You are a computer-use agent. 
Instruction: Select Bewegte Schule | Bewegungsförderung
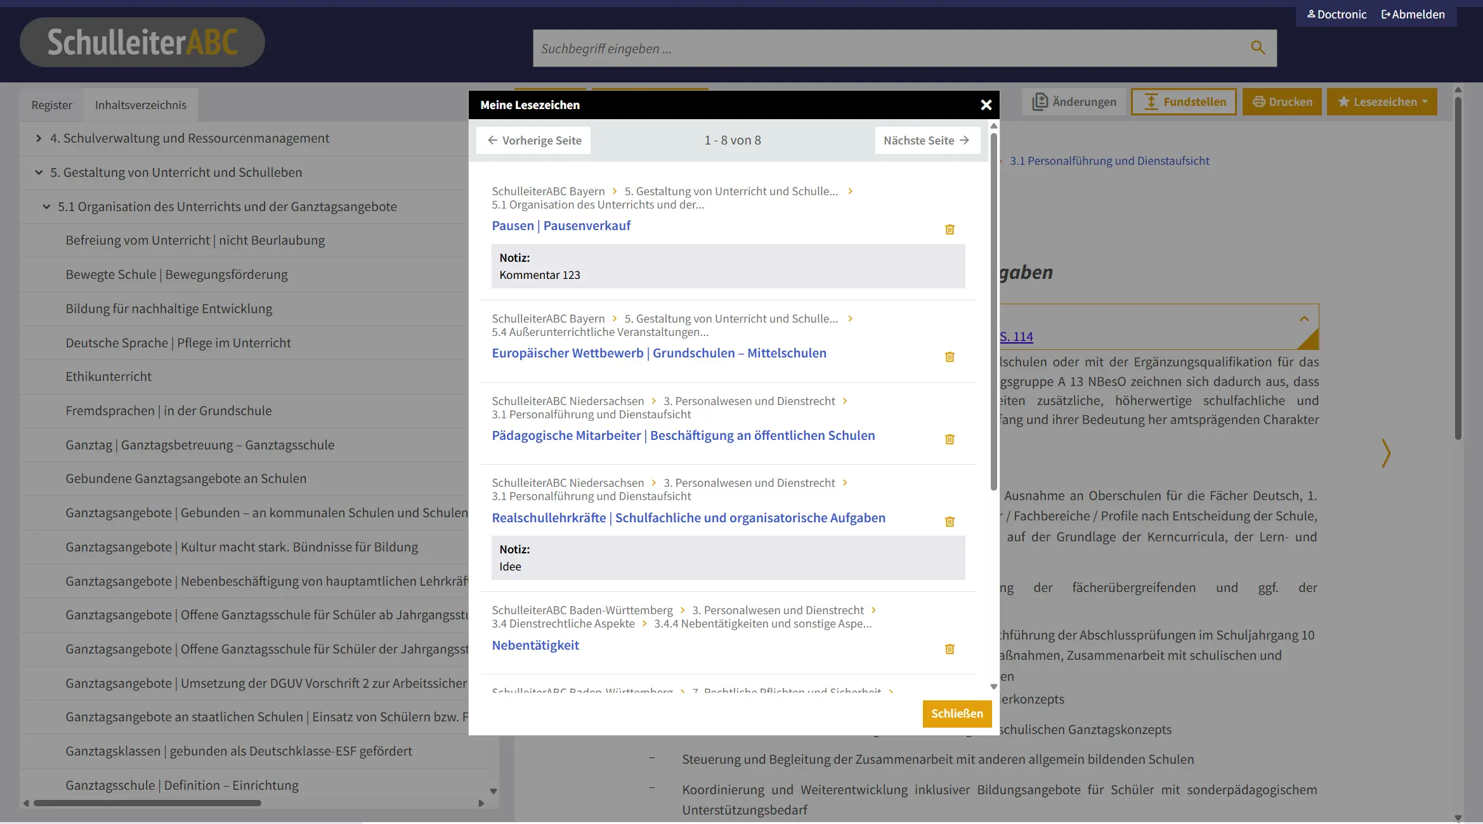pyautogui.click(x=176, y=275)
